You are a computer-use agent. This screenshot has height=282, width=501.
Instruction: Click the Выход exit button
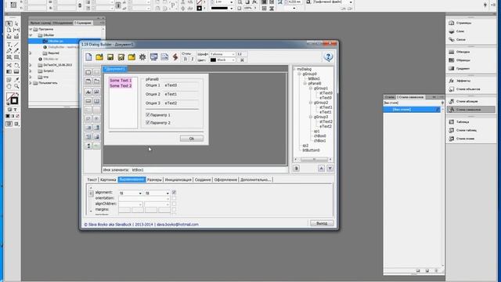click(x=322, y=223)
